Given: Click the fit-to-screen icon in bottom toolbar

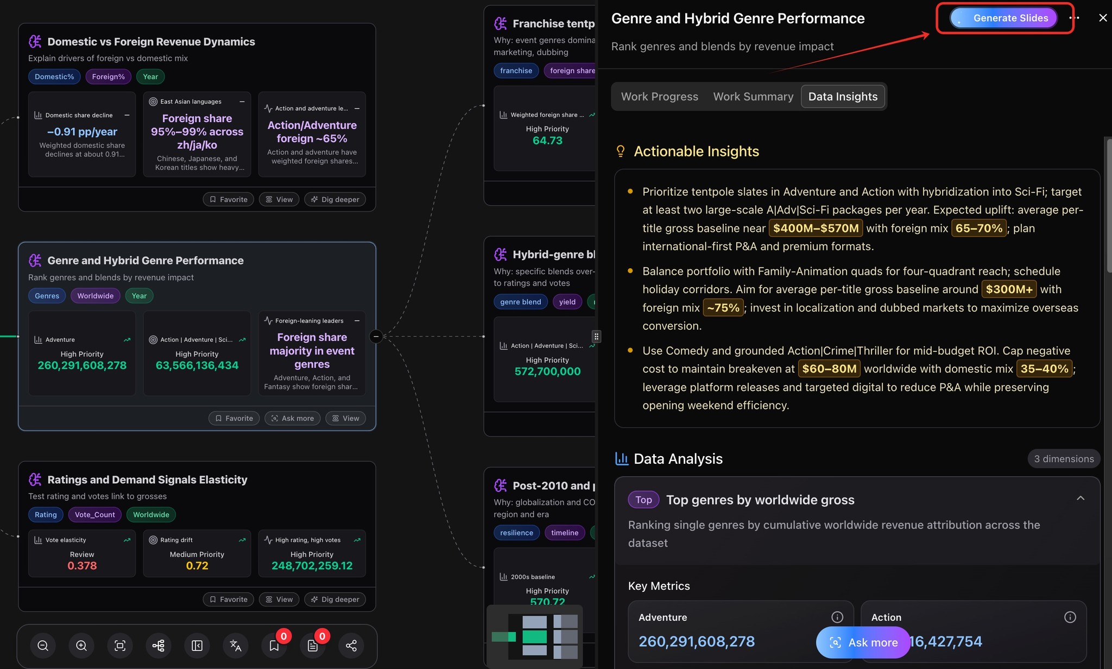Looking at the screenshot, I should click(x=120, y=645).
